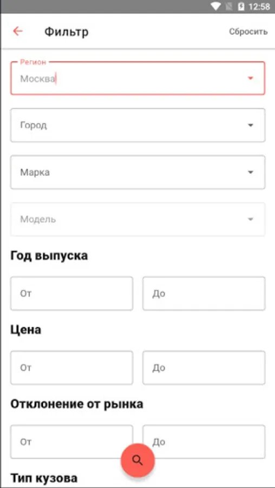Screen dimensions: 275x488
Task: Open the Регион dropdown arrow
Action: tap(251, 78)
